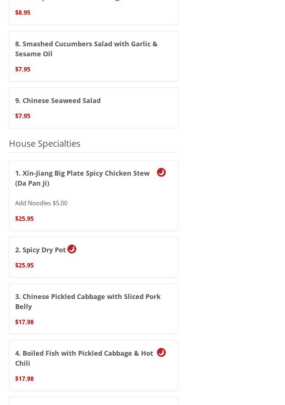Click the $8.95 price at the top

tap(23, 13)
